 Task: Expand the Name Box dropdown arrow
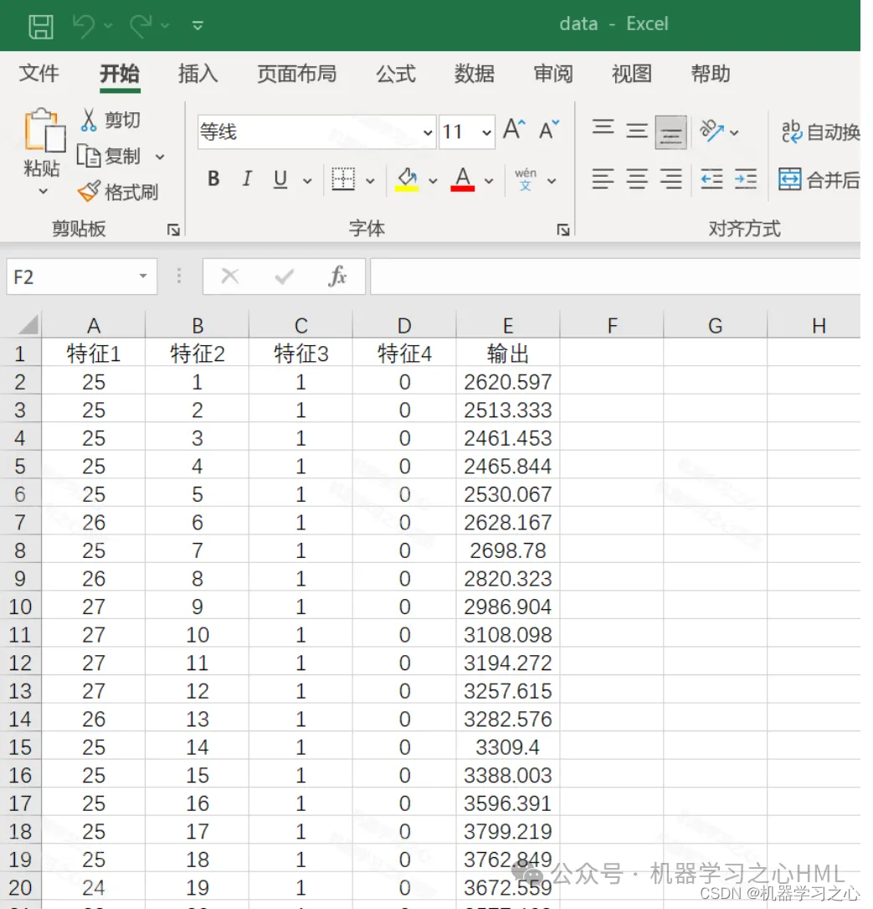click(x=143, y=276)
